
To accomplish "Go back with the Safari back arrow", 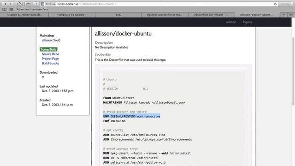I will [5, 4].
